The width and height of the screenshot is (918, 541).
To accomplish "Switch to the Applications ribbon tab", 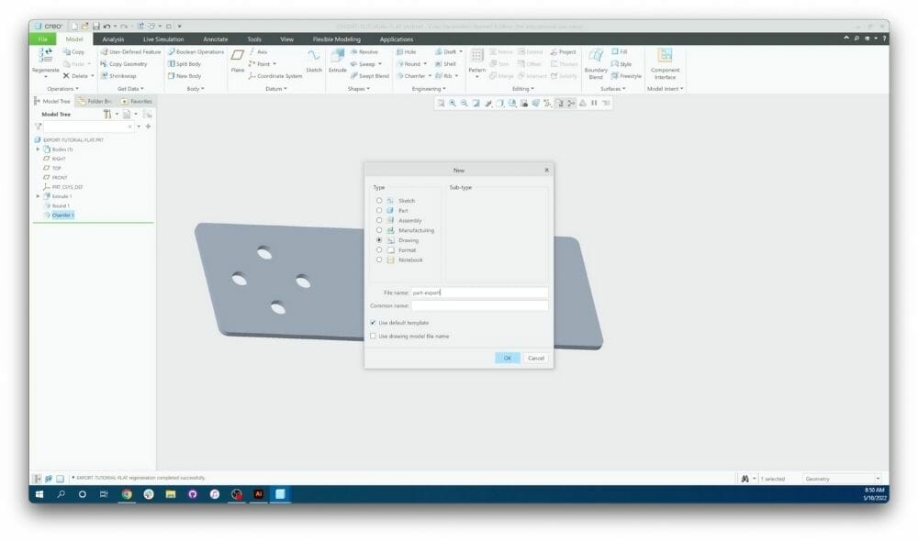I will point(397,39).
